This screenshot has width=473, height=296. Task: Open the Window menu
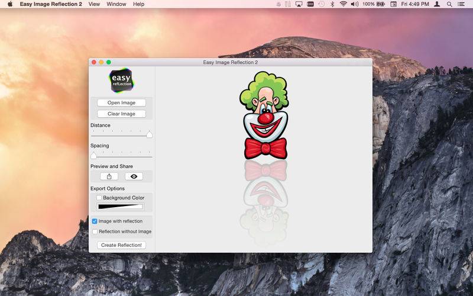click(116, 4)
